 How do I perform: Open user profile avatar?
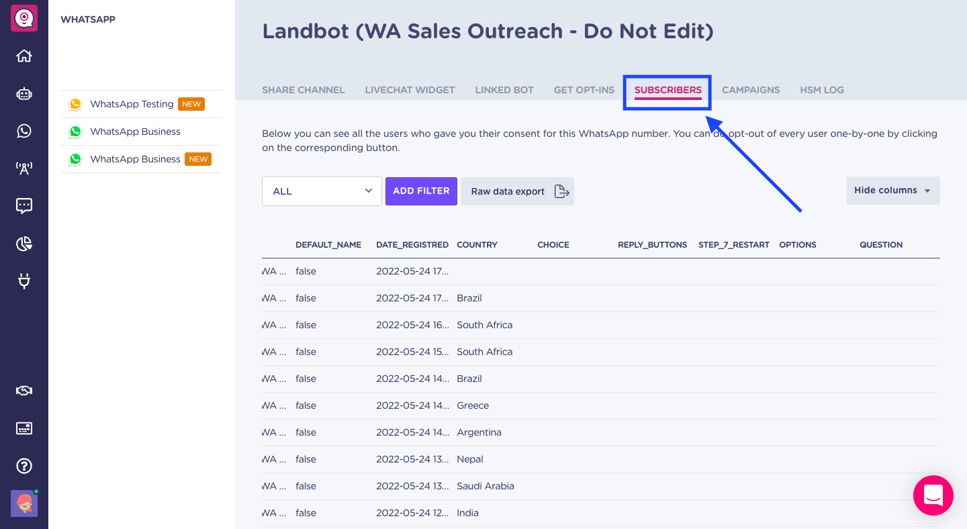click(x=24, y=503)
